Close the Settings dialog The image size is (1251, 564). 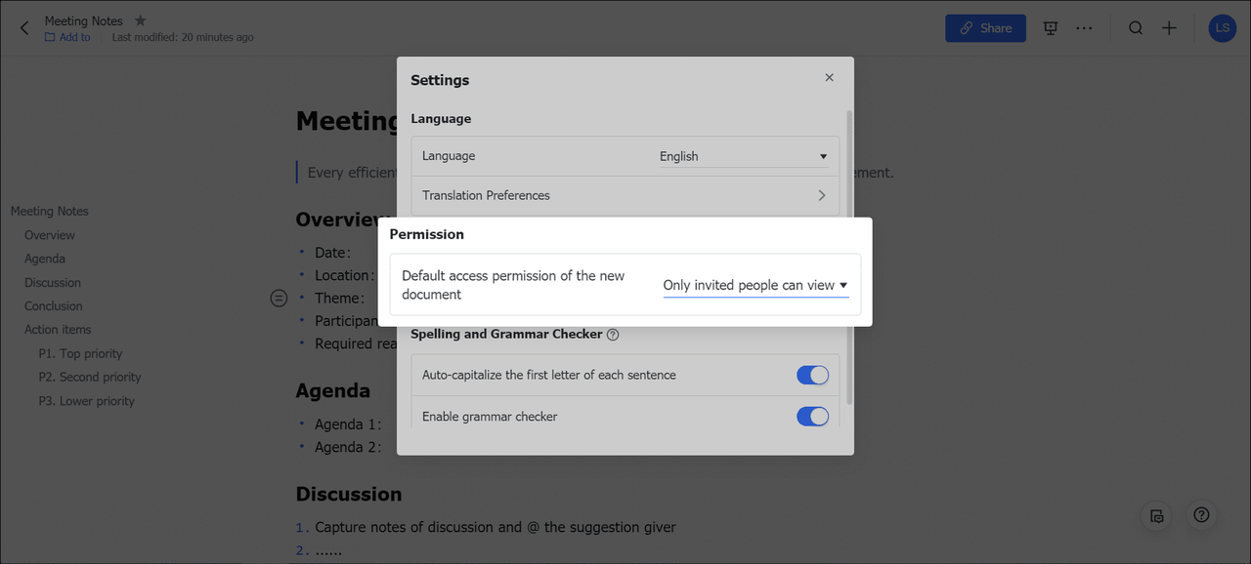click(829, 78)
